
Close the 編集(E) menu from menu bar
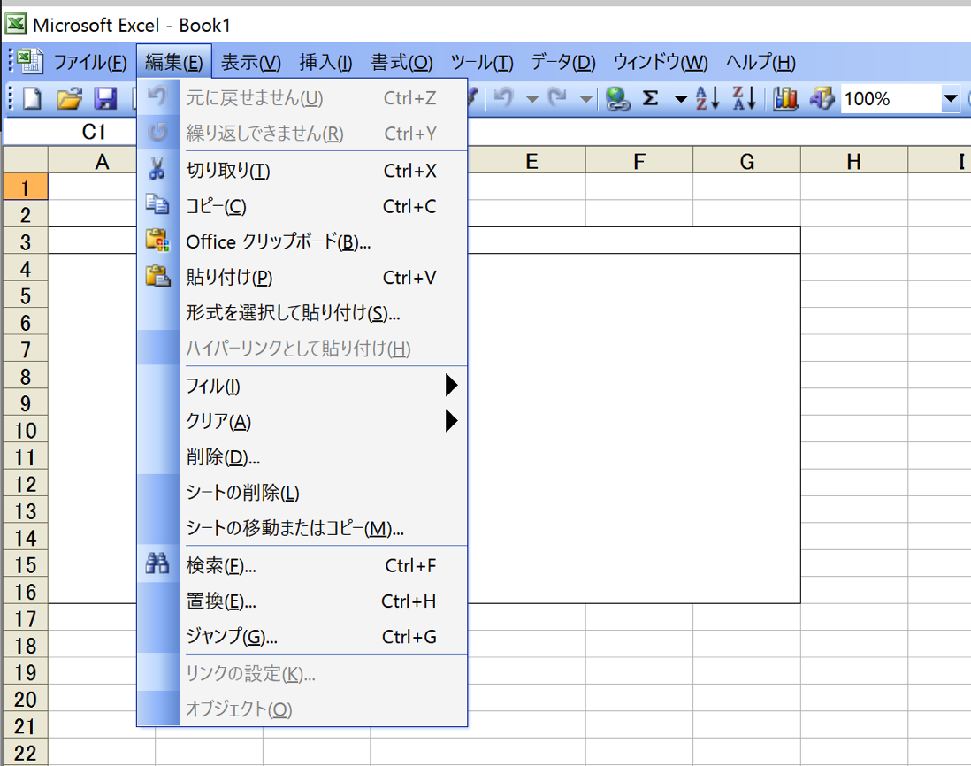pos(174,62)
